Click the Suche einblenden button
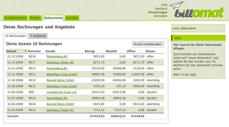This screenshot has height=127, width=229. click(x=148, y=44)
